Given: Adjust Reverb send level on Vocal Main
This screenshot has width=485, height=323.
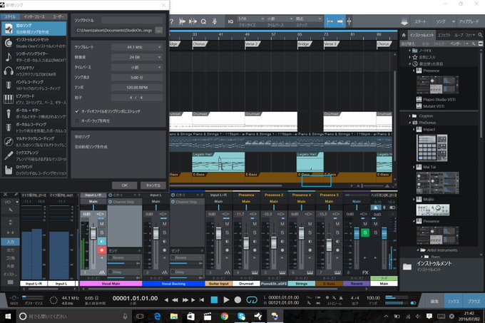Looking at the screenshot, I should (123, 263).
